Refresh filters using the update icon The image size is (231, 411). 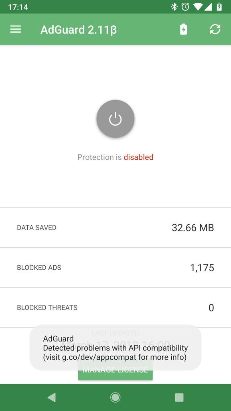pyautogui.click(x=215, y=29)
